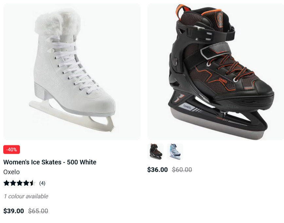This screenshot has height=223, width=284.
Task: Click the half-filled fifth rating star
Action: point(33,183)
